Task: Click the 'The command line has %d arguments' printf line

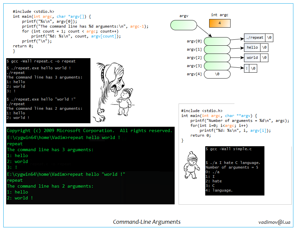Action: 85,26
